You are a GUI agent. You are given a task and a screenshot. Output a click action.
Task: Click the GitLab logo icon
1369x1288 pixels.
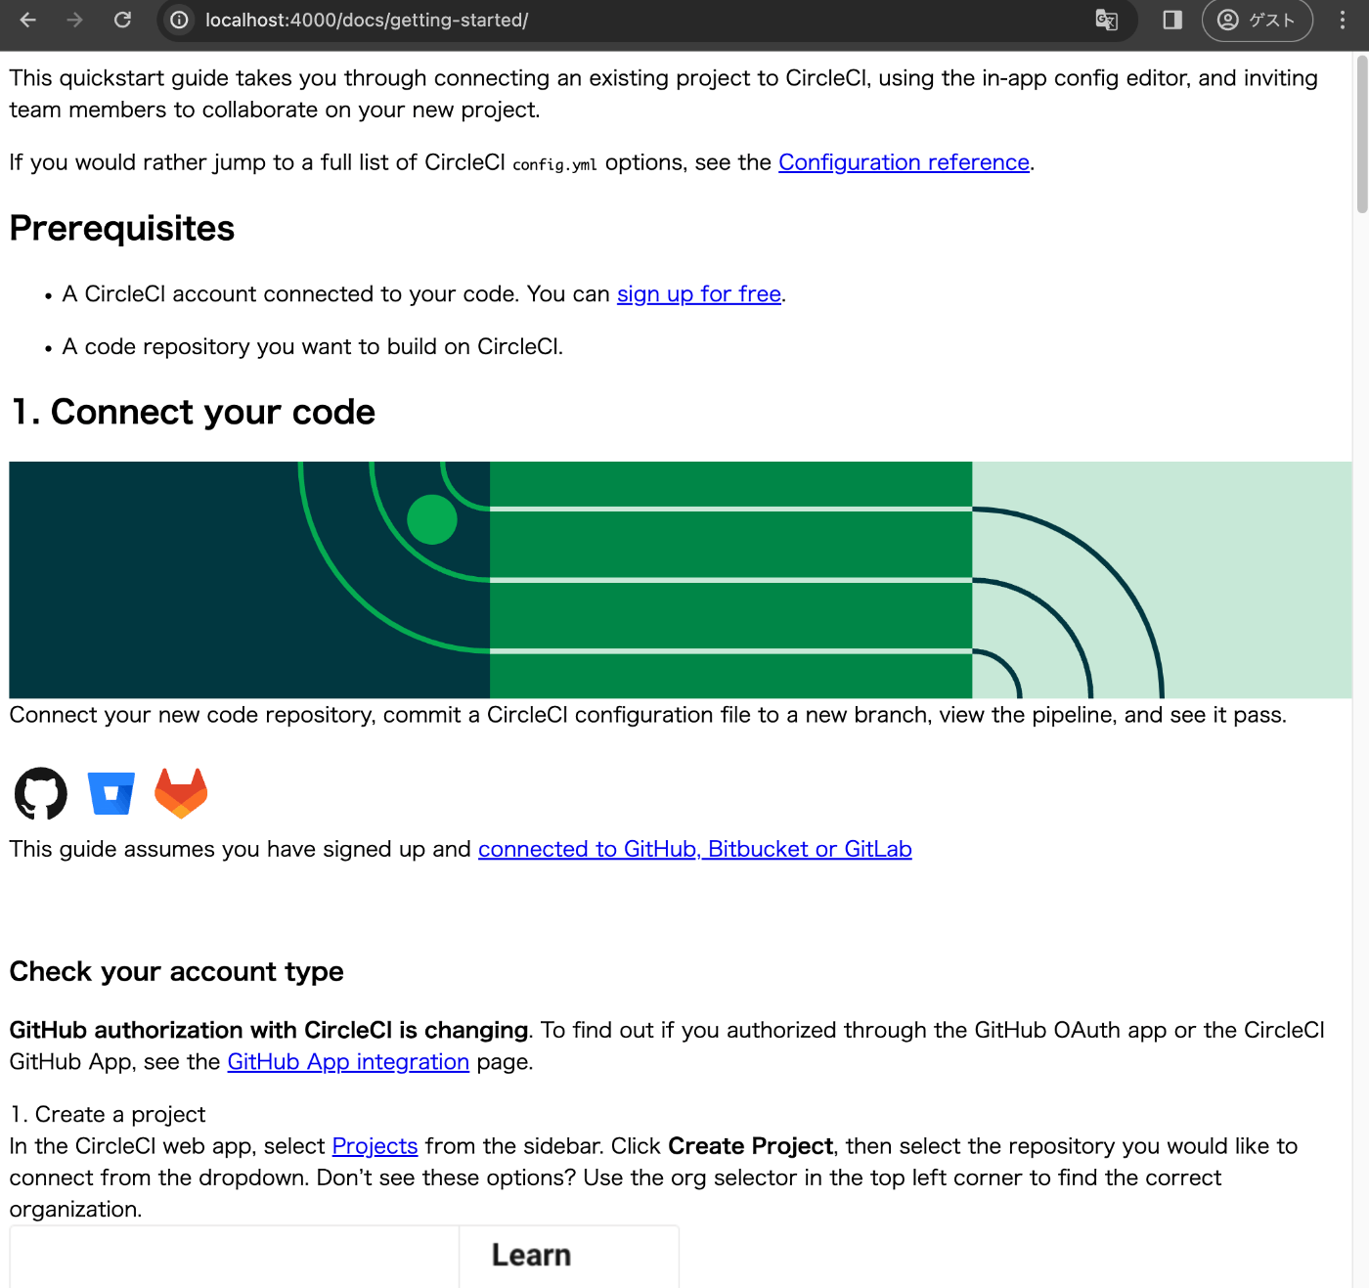(x=181, y=793)
